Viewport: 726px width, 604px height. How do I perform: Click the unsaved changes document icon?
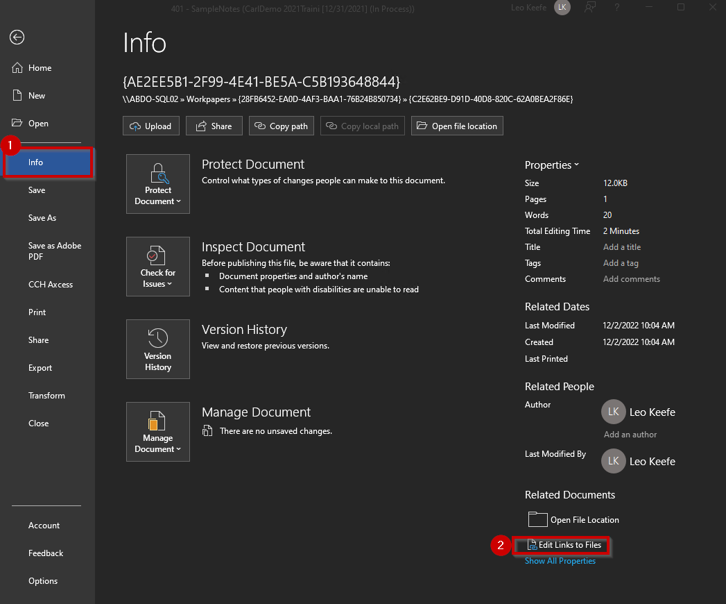[x=207, y=430]
